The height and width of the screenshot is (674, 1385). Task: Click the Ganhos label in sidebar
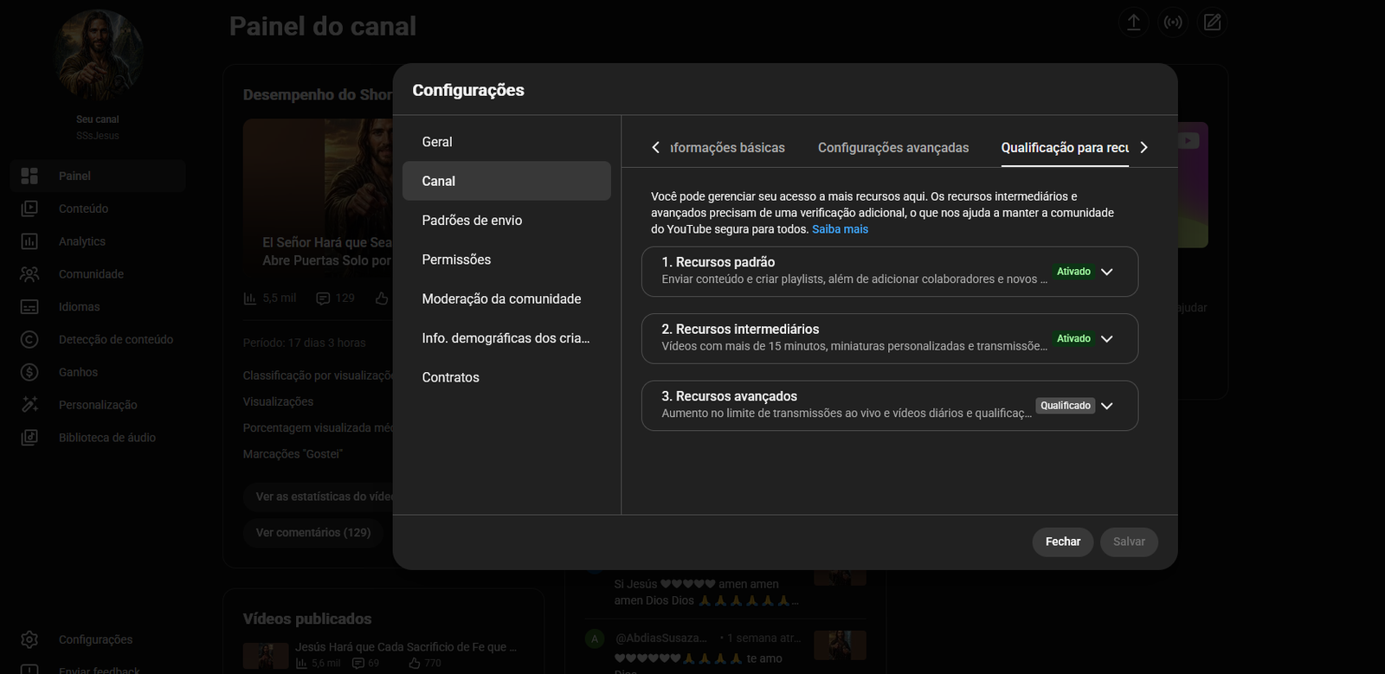pos(78,372)
